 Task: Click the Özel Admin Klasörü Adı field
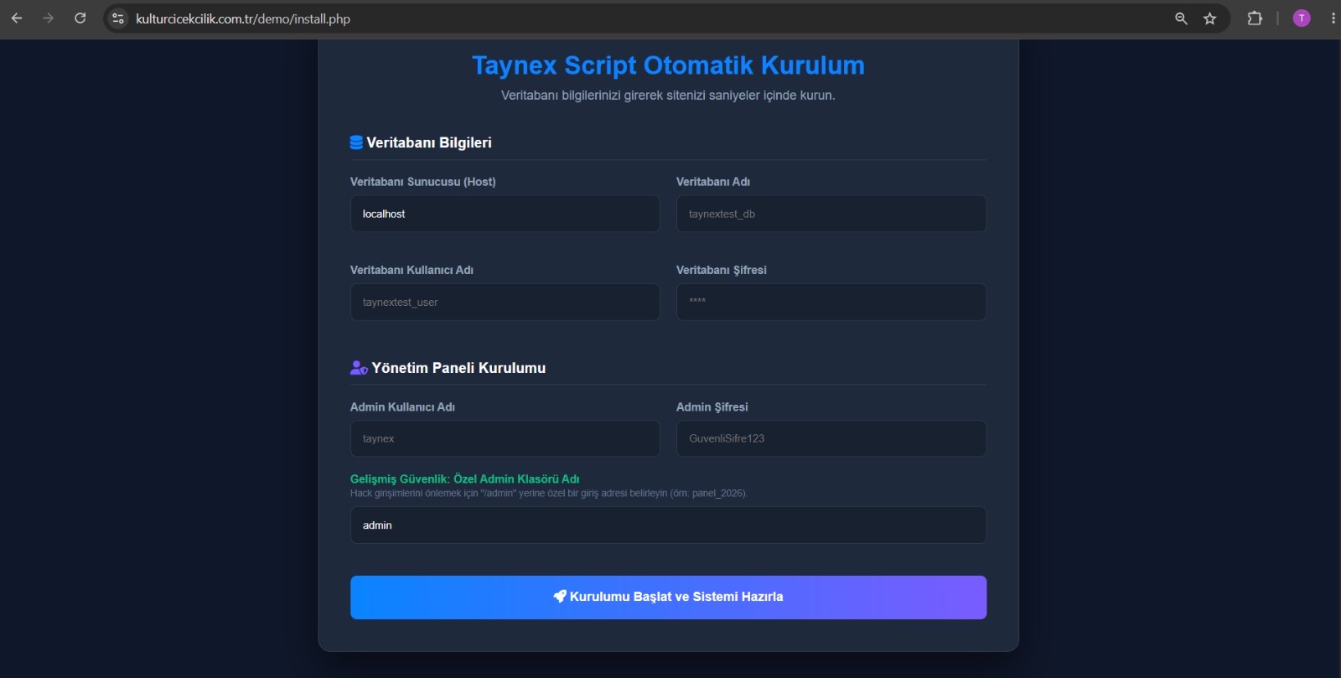[x=668, y=525]
